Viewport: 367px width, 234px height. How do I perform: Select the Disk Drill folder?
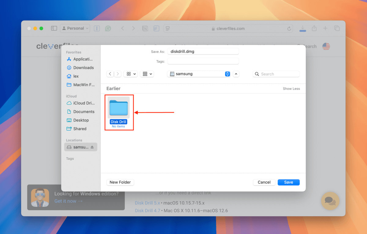[x=119, y=113]
